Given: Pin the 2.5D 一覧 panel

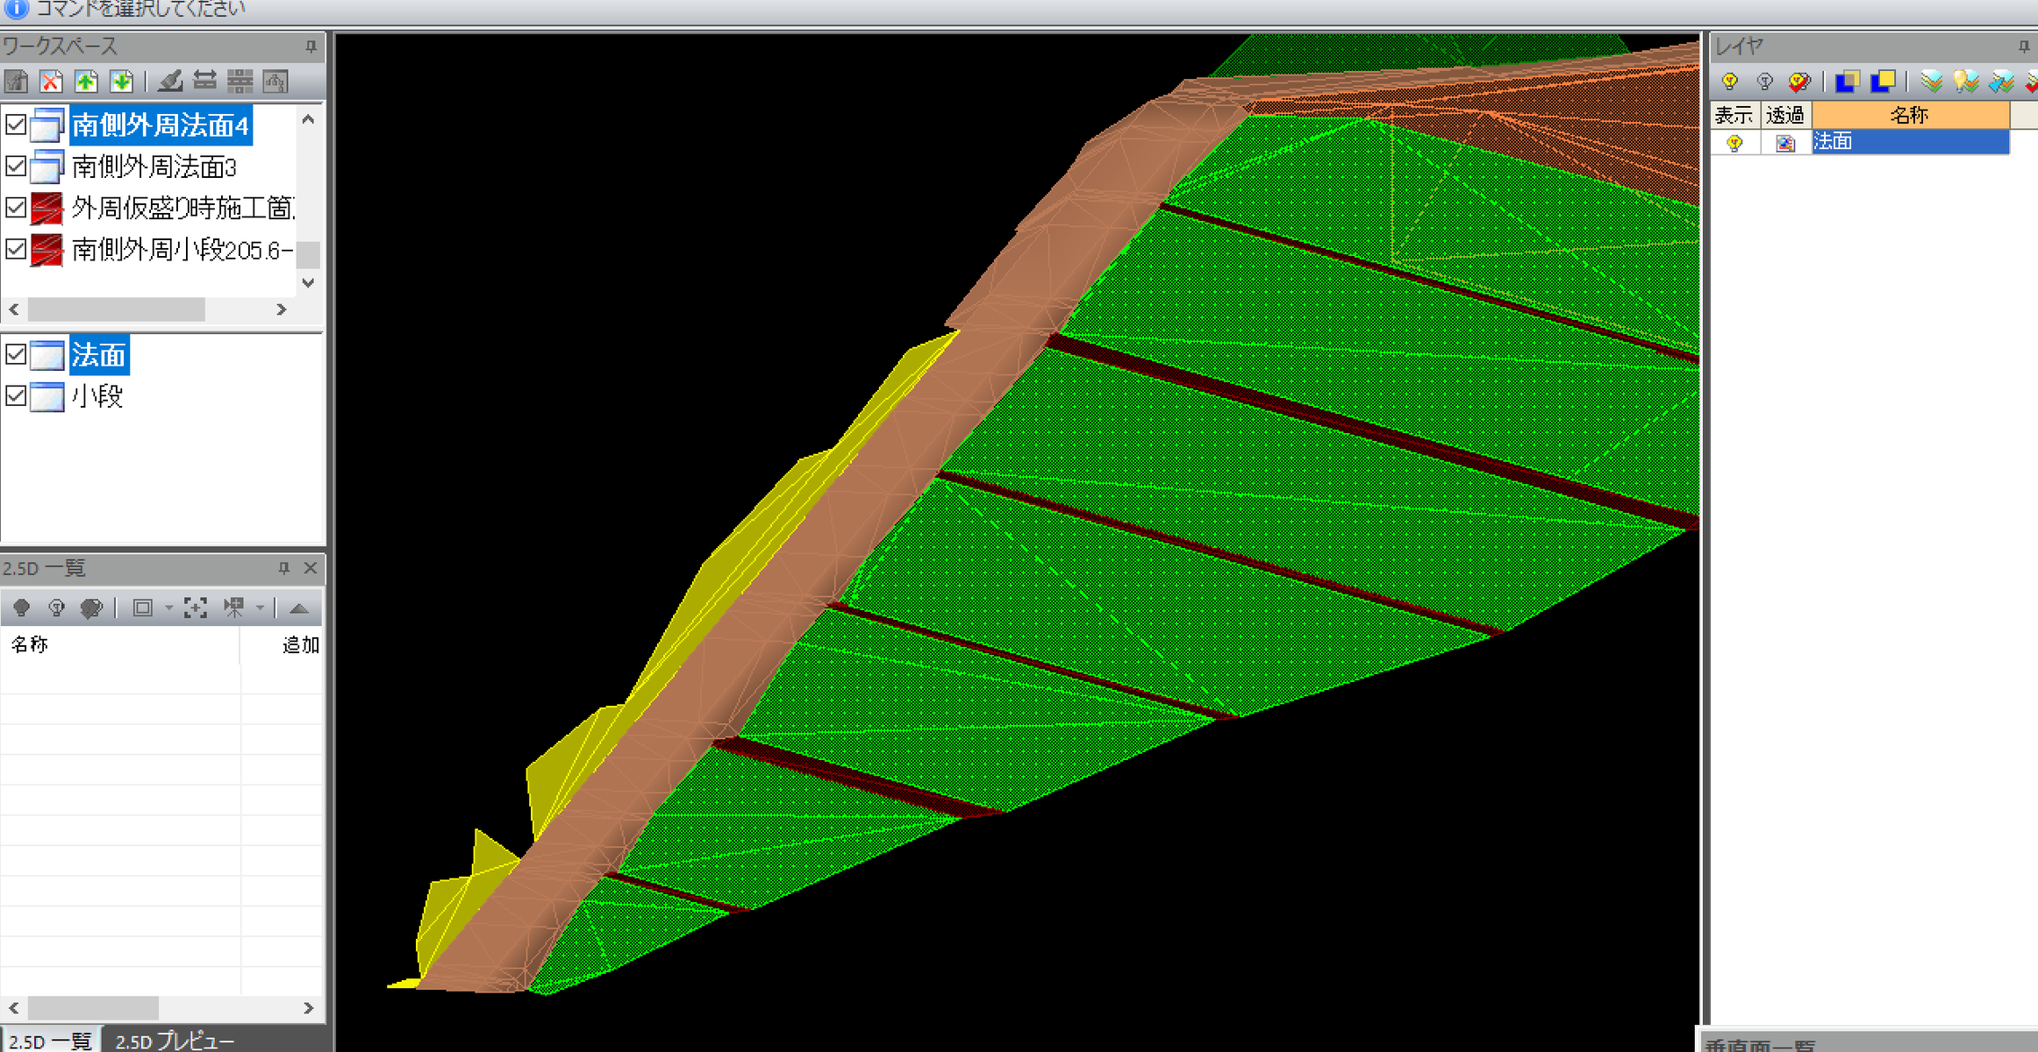Looking at the screenshot, I should tap(283, 568).
